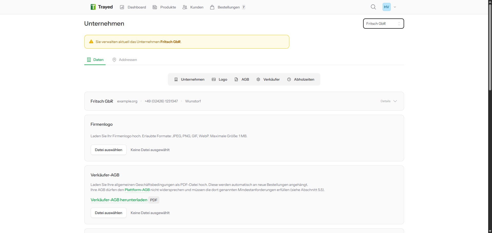Switch to the Daten tab
Screen dimensions: 492x233
pyautogui.click(x=95, y=60)
